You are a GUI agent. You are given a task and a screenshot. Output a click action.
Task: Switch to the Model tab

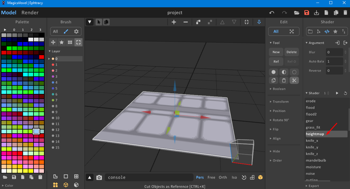9,13
